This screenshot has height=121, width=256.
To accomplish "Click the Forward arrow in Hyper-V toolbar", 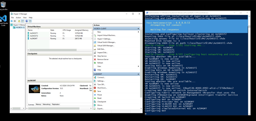I will 15,21.
